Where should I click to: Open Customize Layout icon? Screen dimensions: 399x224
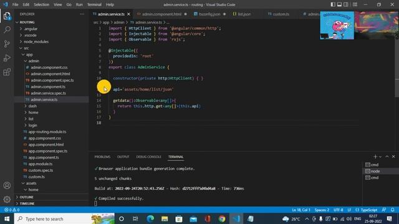[x=355, y=4]
